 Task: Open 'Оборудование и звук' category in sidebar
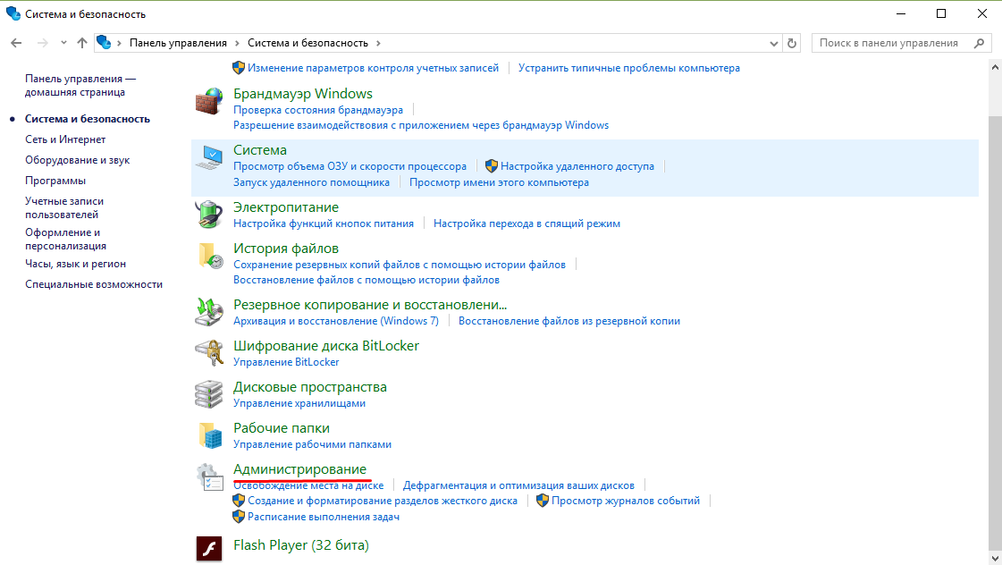[x=77, y=160]
